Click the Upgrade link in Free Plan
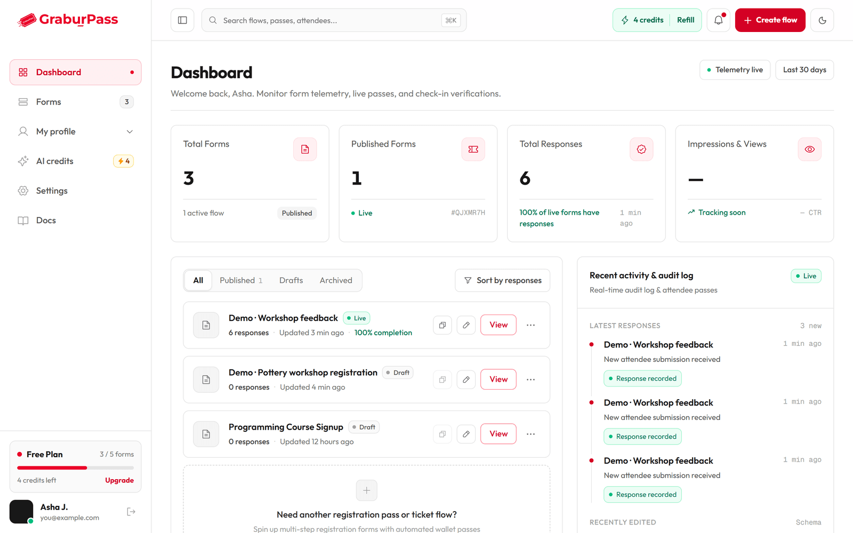 (119, 480)
